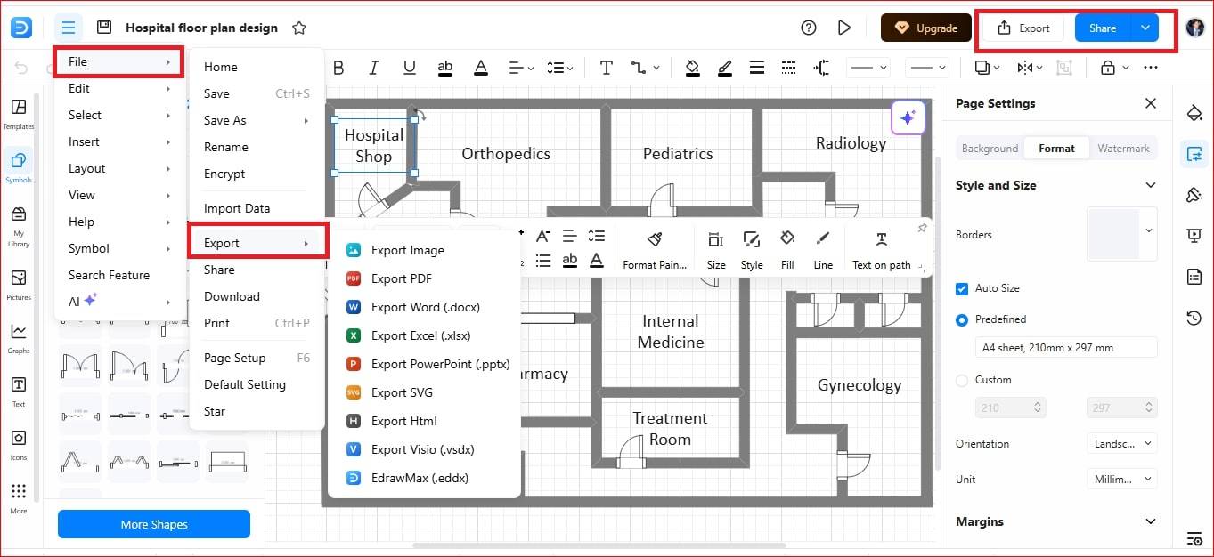Open the Orientation dropdown
This screenshot has width=1214, height=557.
pyautogui.click(x=1121, y=443)
